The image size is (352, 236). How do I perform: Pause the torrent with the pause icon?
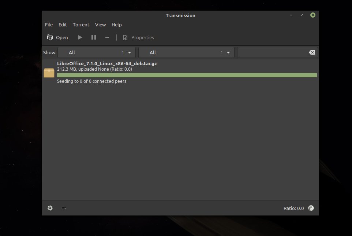94,37
